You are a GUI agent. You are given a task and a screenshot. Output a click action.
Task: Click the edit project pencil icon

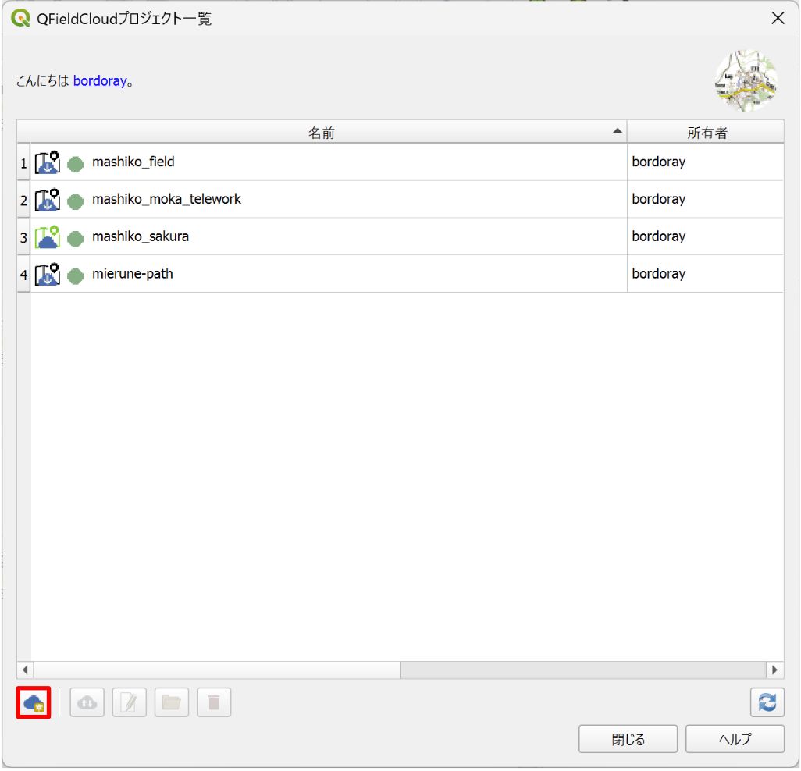pyautogui.click(x=130, y=704)
